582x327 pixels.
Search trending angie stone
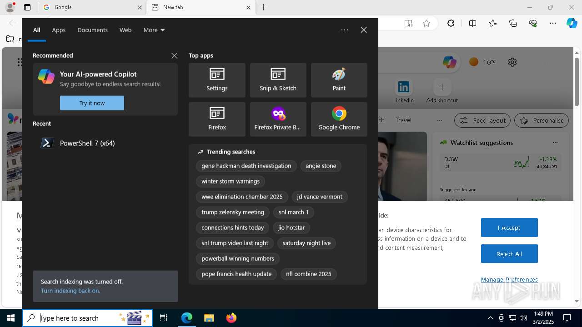(x=321, y=166)
